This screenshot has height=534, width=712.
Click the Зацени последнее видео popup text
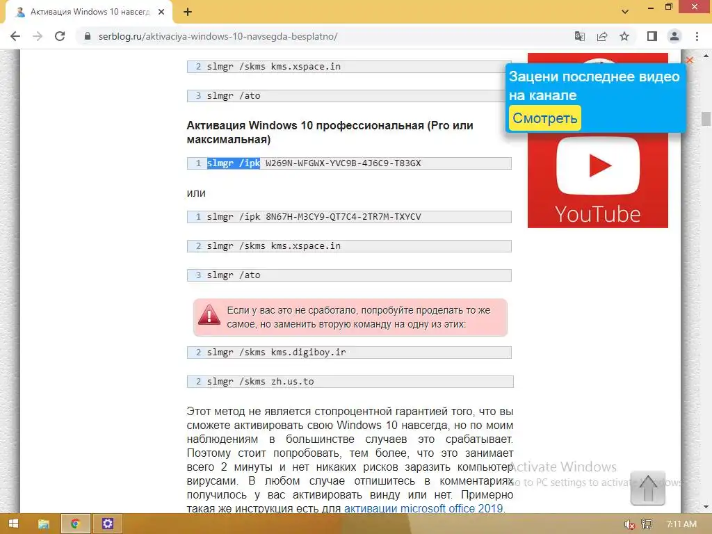(594, 86)
